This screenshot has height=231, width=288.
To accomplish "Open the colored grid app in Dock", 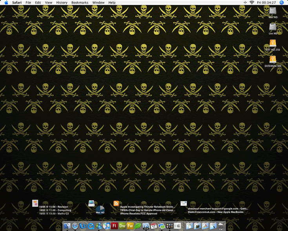I will 170,226.
